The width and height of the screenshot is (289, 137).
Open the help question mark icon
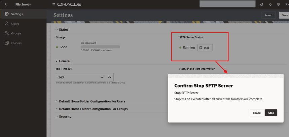click(278, 4)
